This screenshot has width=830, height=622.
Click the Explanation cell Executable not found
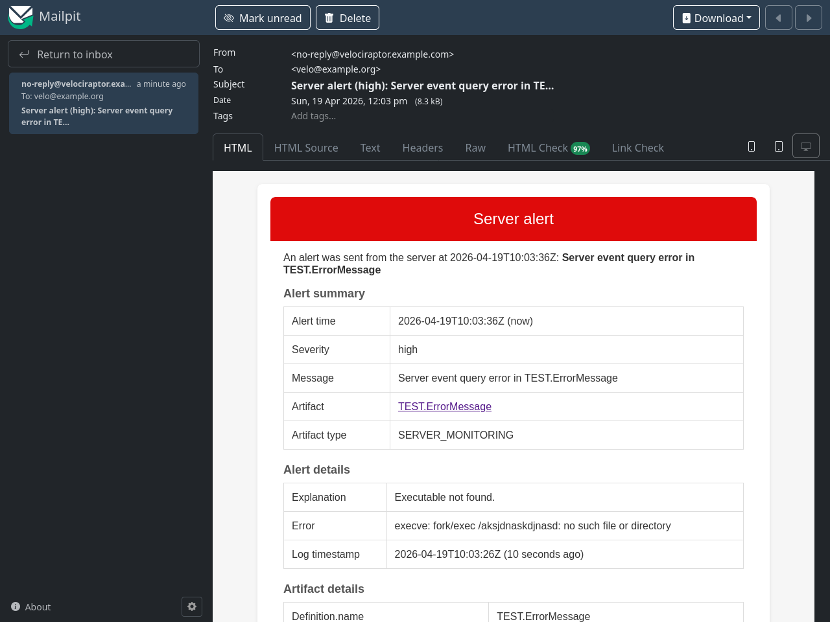(565, 497)
